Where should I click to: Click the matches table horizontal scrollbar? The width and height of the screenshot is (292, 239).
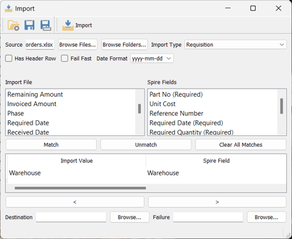coord(80,188)
